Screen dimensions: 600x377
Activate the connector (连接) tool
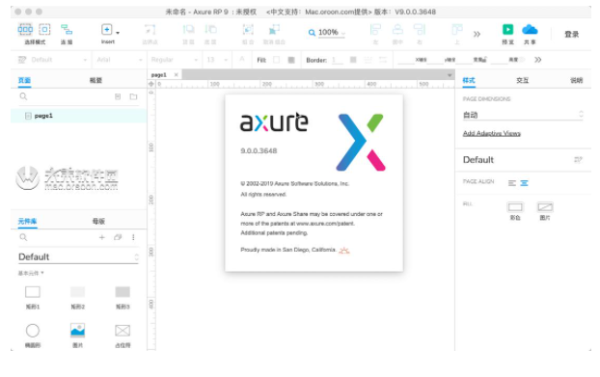67,30
